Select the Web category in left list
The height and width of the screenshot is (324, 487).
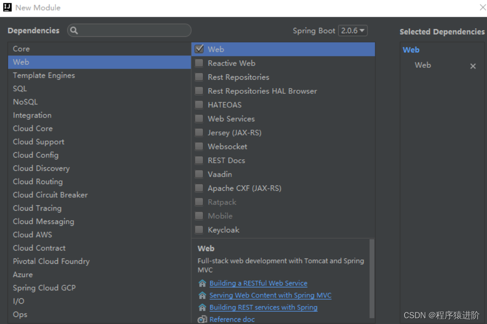point(99,62)
